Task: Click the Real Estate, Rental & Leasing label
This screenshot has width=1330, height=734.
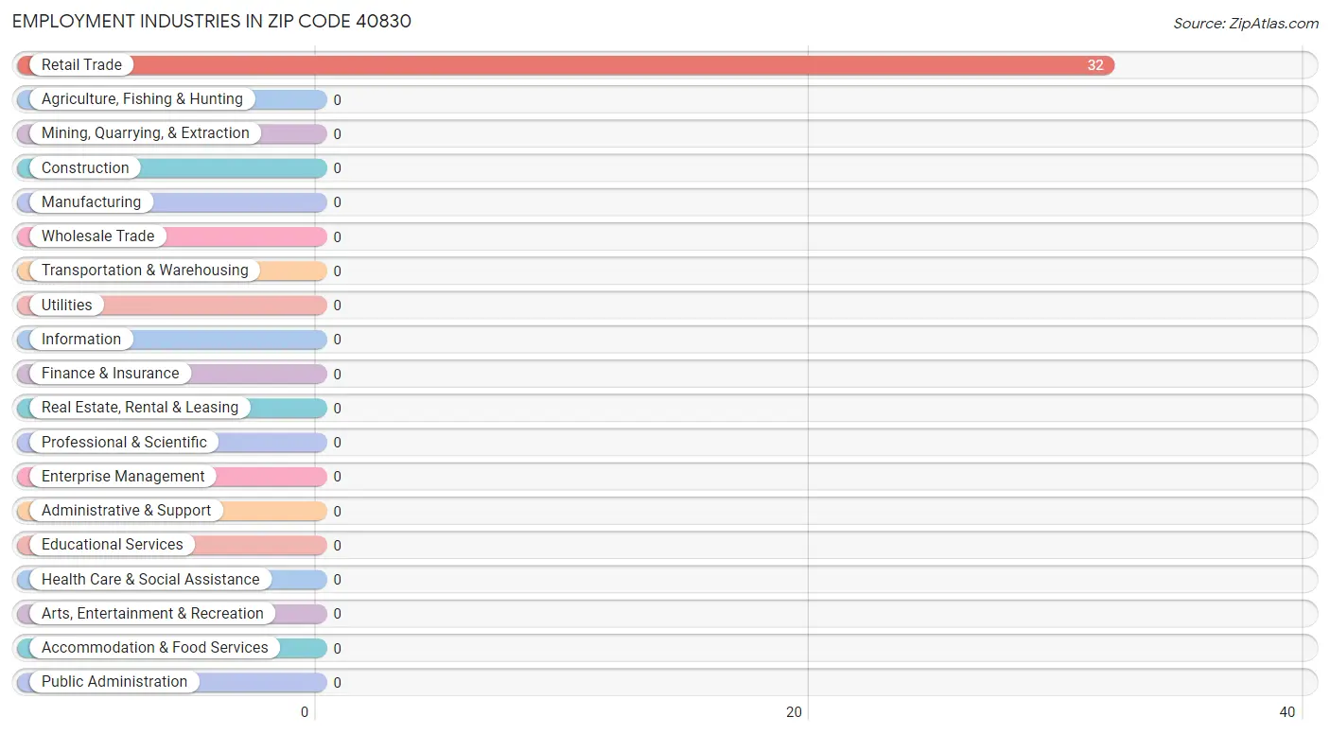Action: click(140, 408)
